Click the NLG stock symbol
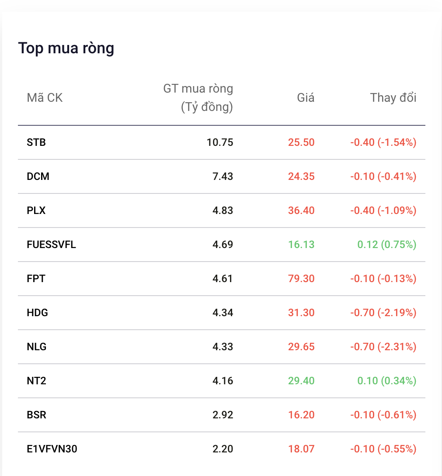Screen dimensions: 442x476 [x=36, y=346]
